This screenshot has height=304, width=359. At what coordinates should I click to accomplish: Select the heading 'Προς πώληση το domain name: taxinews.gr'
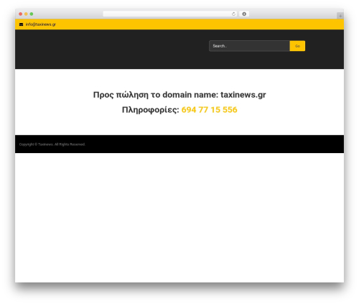click(x=179, y=95)
